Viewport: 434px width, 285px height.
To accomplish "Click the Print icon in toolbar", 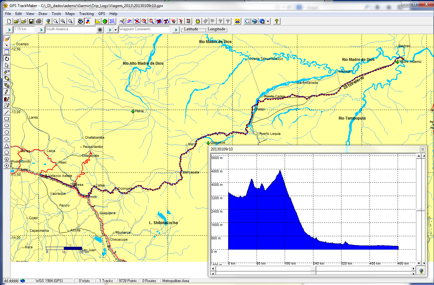I will pyautogui.click(x=39, y=21).
